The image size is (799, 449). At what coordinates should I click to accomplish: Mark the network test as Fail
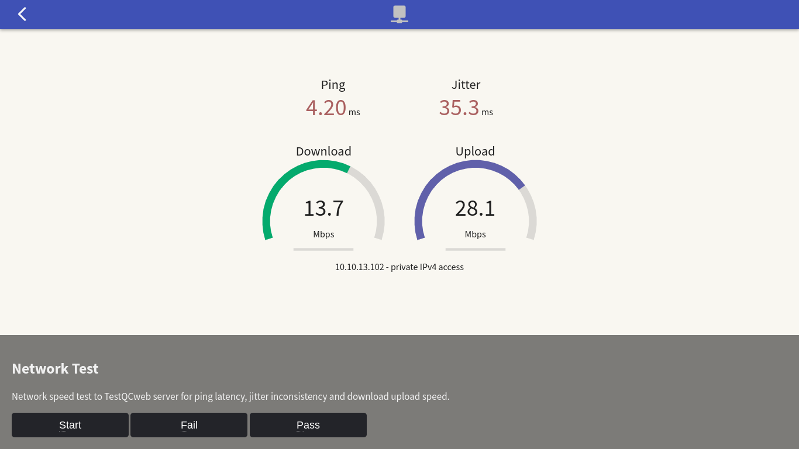coord(189,425)
